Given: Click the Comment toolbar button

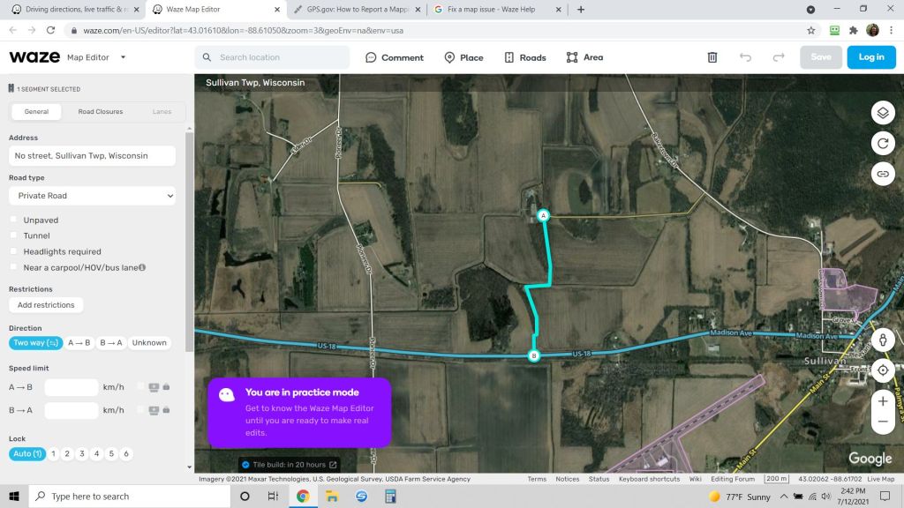Looking at the screenshot, I should pos(395,57).
